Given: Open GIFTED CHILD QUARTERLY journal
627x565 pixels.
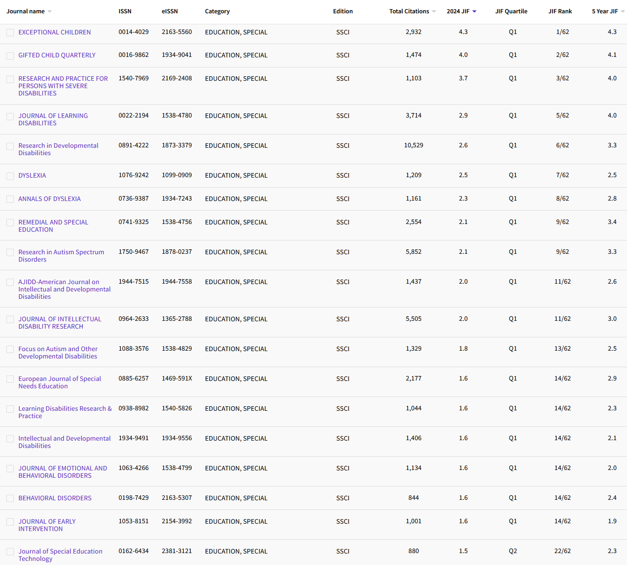Looking at the screenshot, I should pos(57,55).
